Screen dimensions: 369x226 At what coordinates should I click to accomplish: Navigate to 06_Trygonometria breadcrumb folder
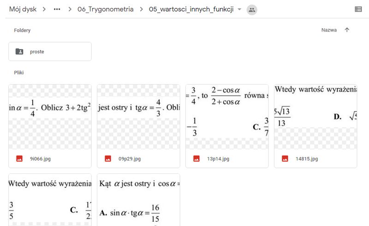[x=106, y=9]
